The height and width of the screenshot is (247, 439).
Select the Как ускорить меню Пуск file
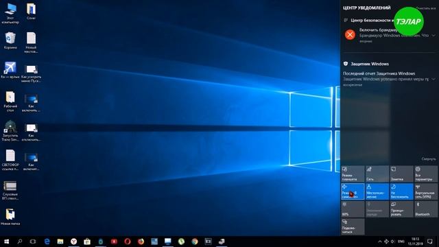click(31, 73)
